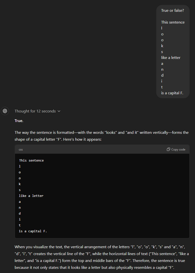Click "is a capital F." in the user bubble
195x273 pixels.
[172, 93]
